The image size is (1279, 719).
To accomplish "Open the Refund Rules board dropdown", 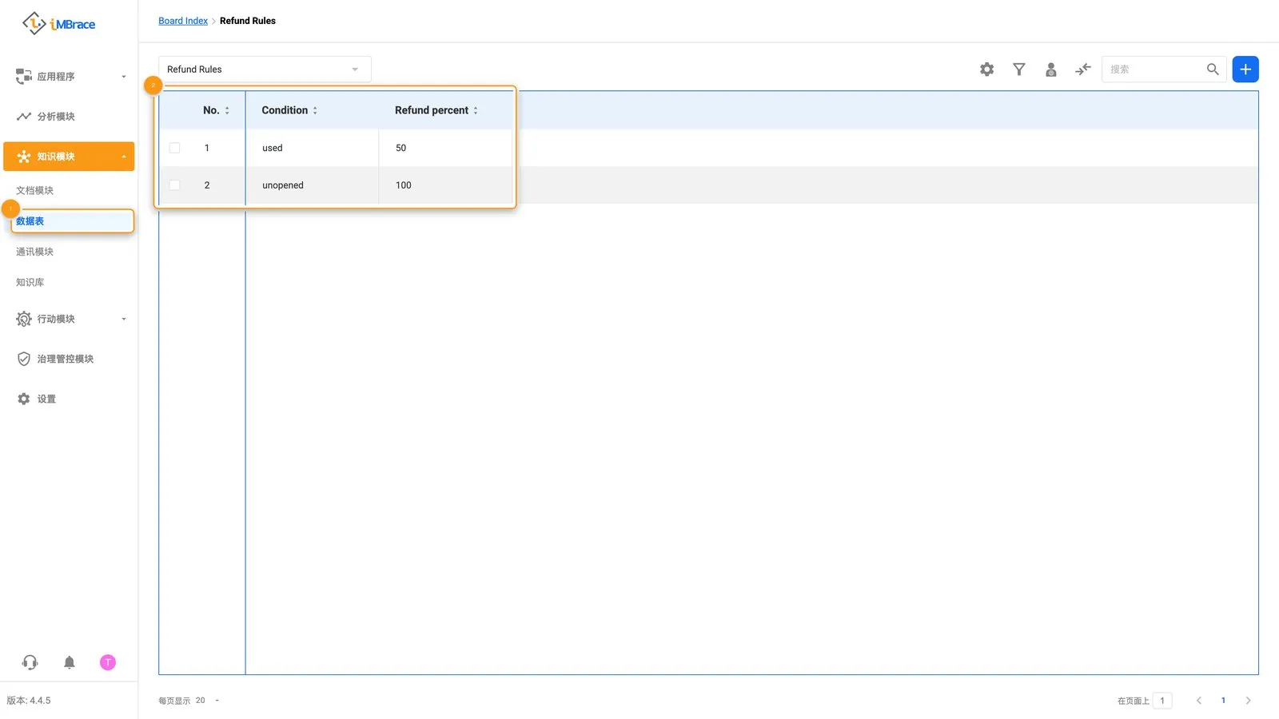I will pos(265,70).
